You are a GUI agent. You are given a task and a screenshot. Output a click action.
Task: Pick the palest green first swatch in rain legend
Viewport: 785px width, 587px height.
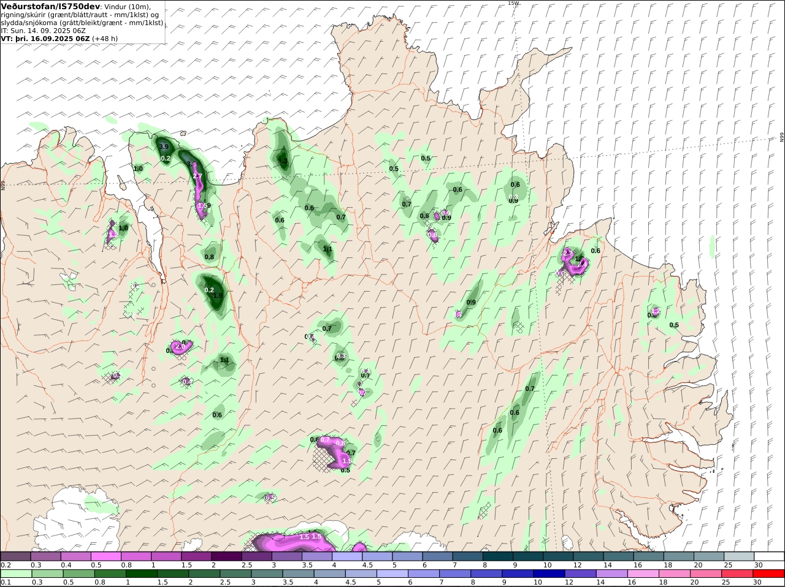[x=15, y=574]
